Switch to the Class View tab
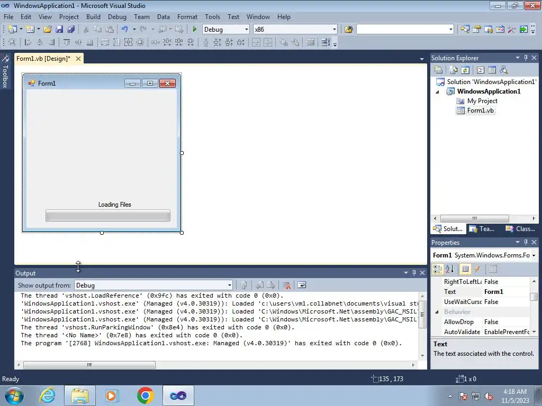Screen dimensions: 542x406 520,229
